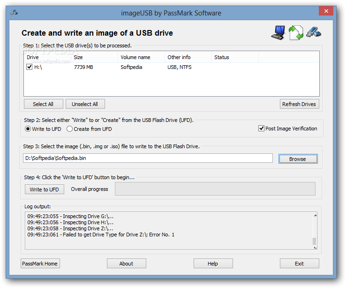Click the Overall progress bar

tap(215, 189)
